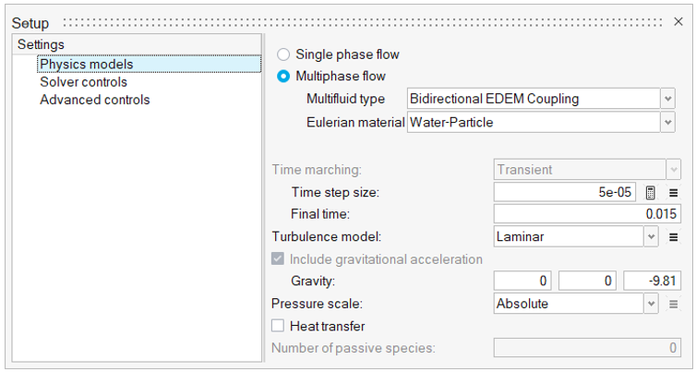Image resolution: width=696 pixels, height=372 pixels.
Task: Open options menu beside Time step size
Action: coord(673,193)
